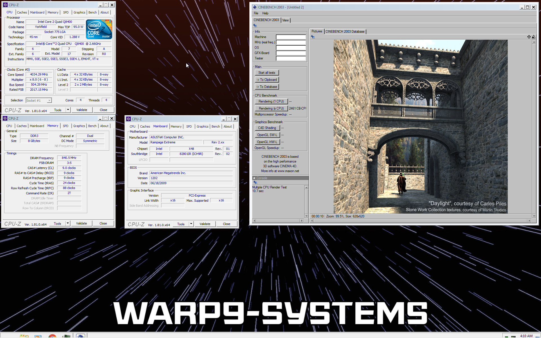Click the Console panel header square icon
The height and width of the screenshot is (338, 541).
[254, 178]
